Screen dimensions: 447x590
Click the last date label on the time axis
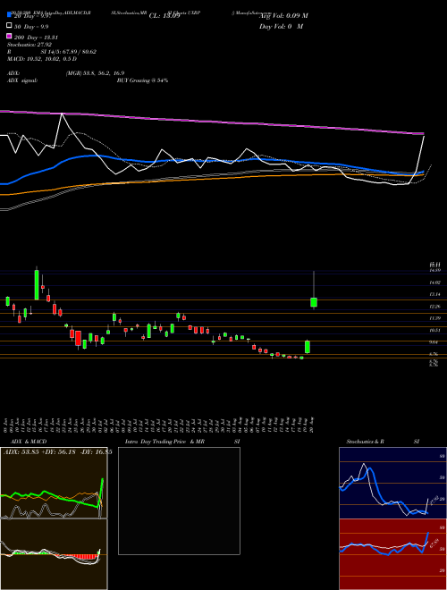coord(312,424)
